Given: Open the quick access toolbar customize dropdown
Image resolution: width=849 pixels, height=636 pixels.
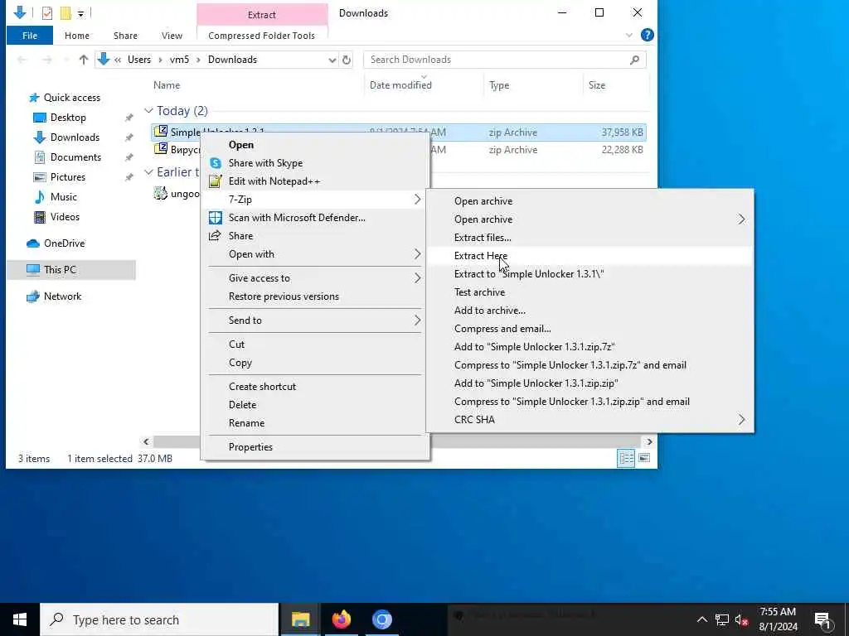Looking at the screenshot, I should coord(80,13).
